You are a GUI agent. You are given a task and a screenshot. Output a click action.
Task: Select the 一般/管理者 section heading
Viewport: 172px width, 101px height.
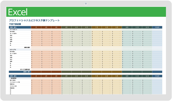coord(13,78)
